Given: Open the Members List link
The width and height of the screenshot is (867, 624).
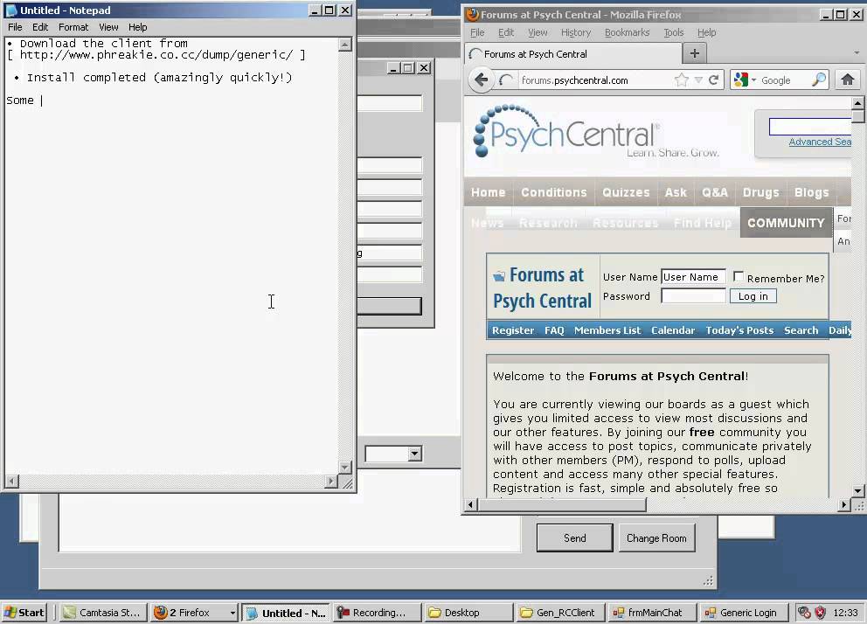Looking at the screenshot, I should (607, 330).
